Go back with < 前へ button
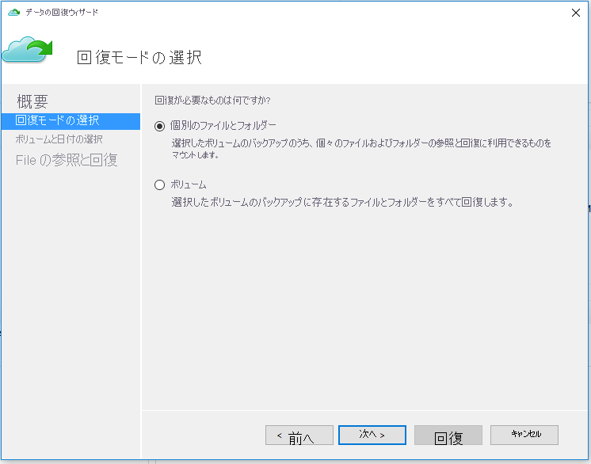 (299, 435)
